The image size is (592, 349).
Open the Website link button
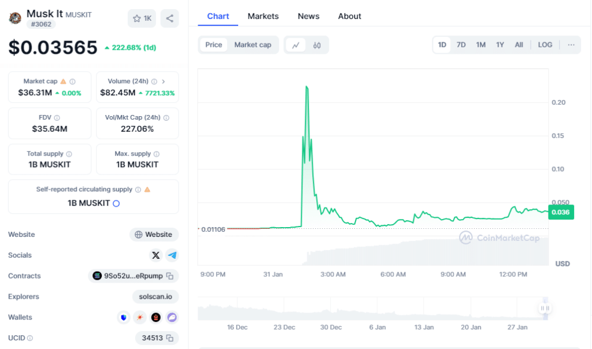(154, 234)
